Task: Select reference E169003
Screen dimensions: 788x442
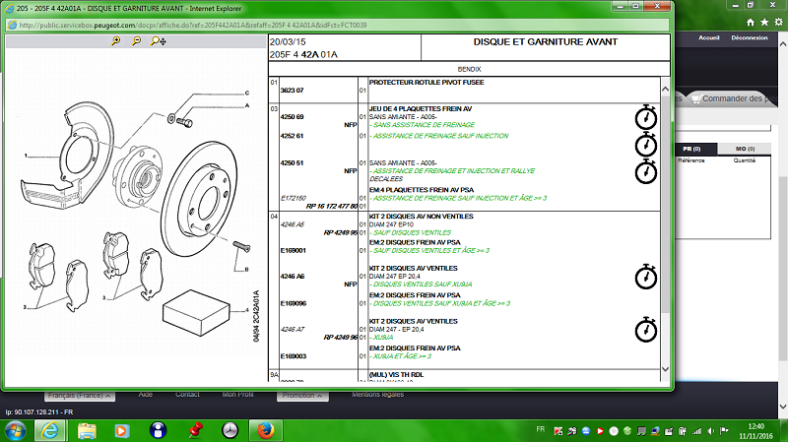Action: click(293, 356)
